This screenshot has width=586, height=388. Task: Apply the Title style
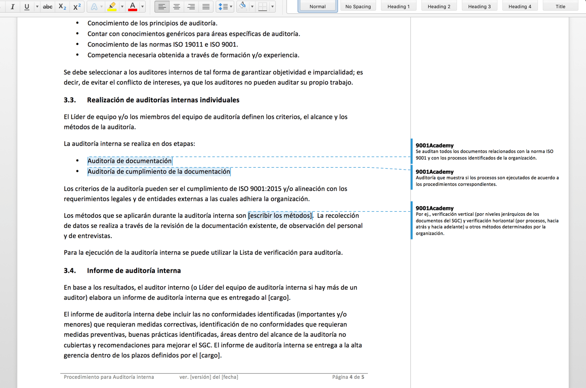pyautogui.click(x=560, y=7)
